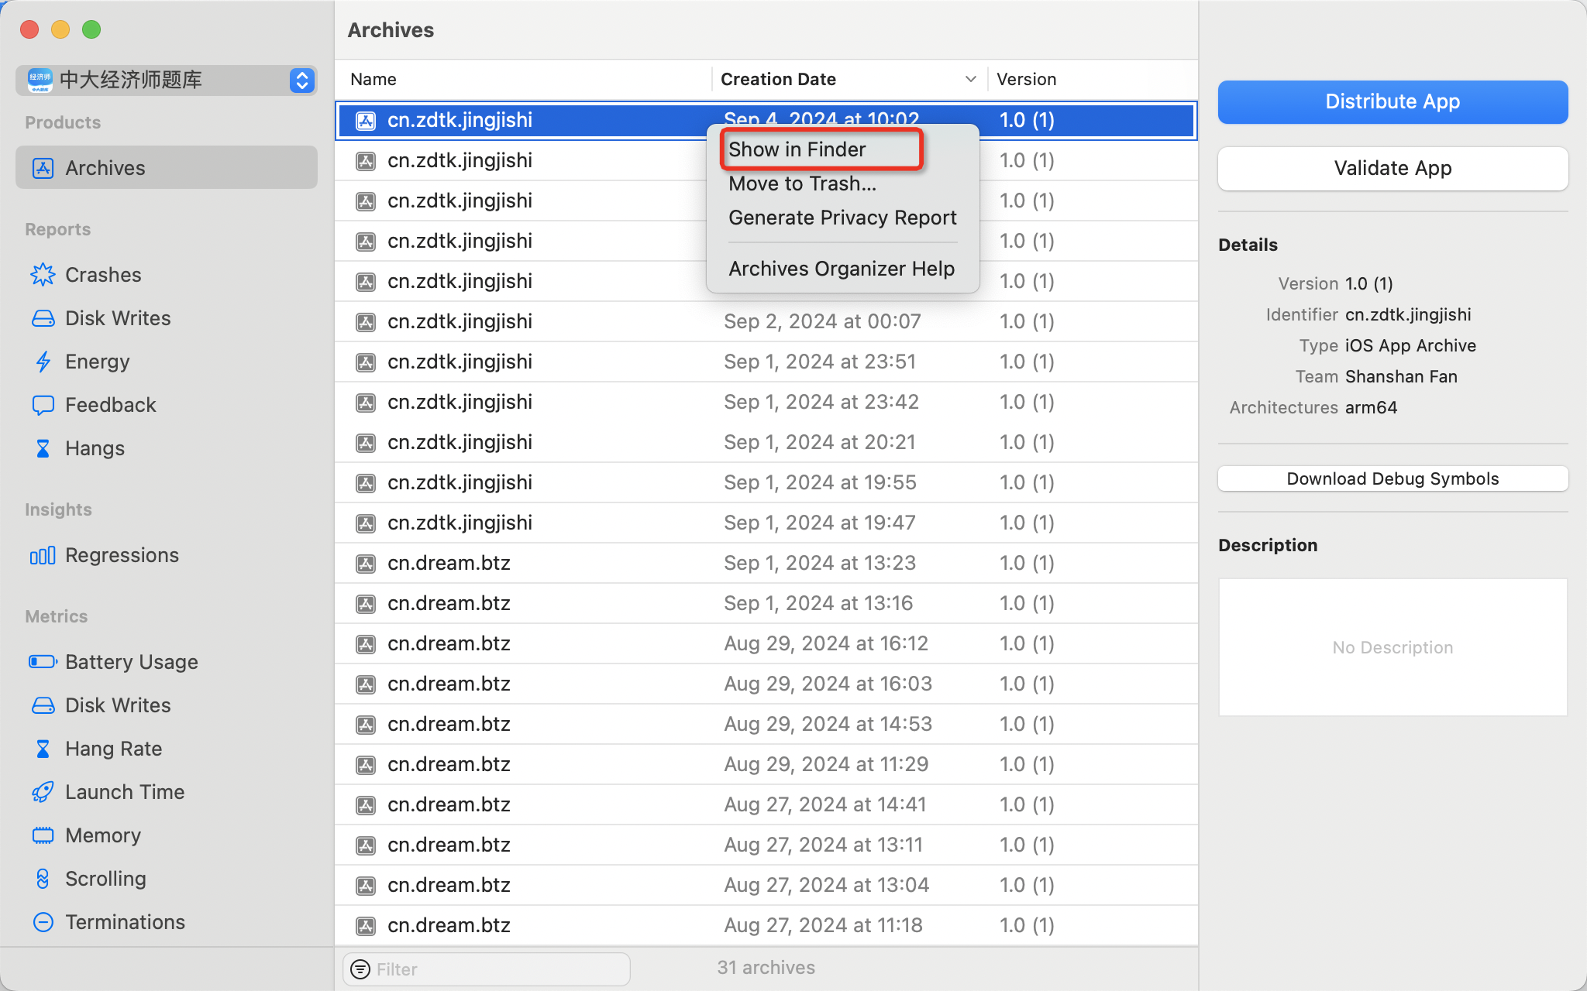Click Download Debug Symbols button
The height and width of the screenshot is (991, 1587).
click(x=1392, y=478)
